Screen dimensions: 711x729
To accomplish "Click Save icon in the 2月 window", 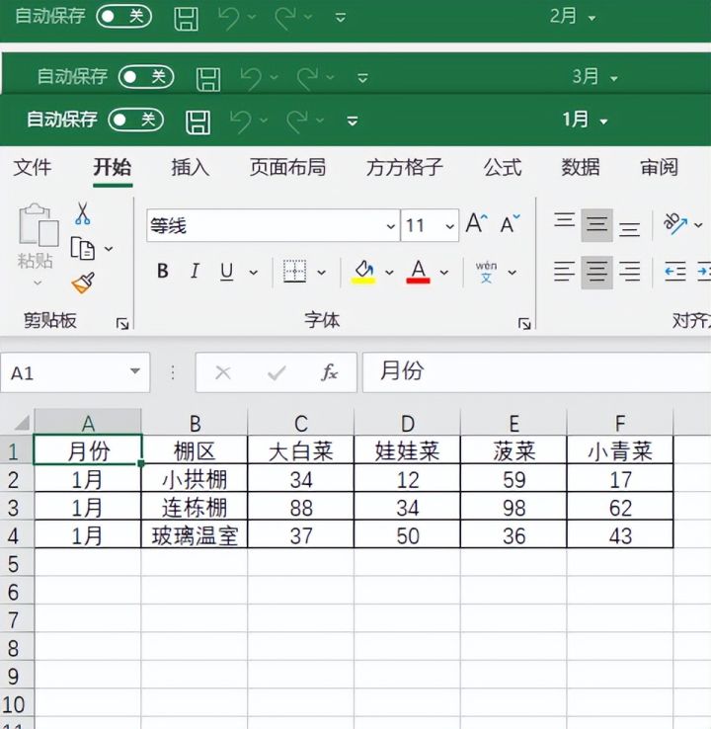I will pyautogui.click(x=187, y=19).
